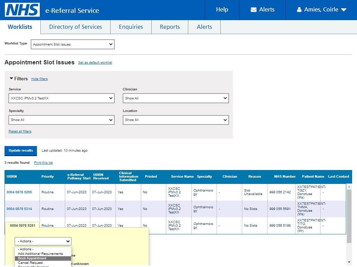Click the Alerts envelope icon in header
The height and width of the screenshot is (267, 357).
point(253,9)
